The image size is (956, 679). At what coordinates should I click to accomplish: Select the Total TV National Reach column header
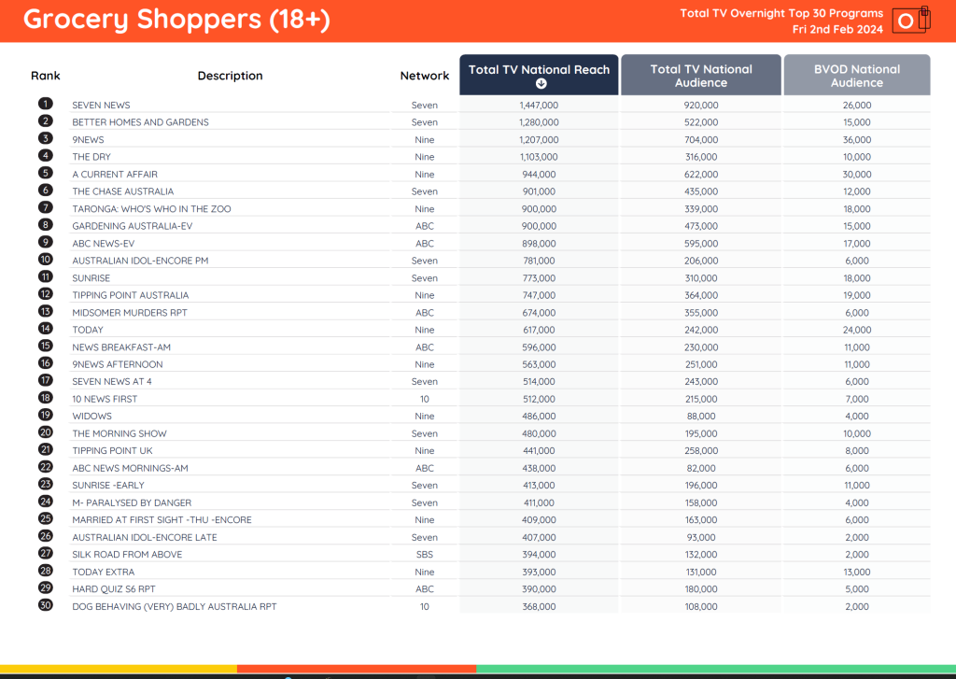coord(539,70)
